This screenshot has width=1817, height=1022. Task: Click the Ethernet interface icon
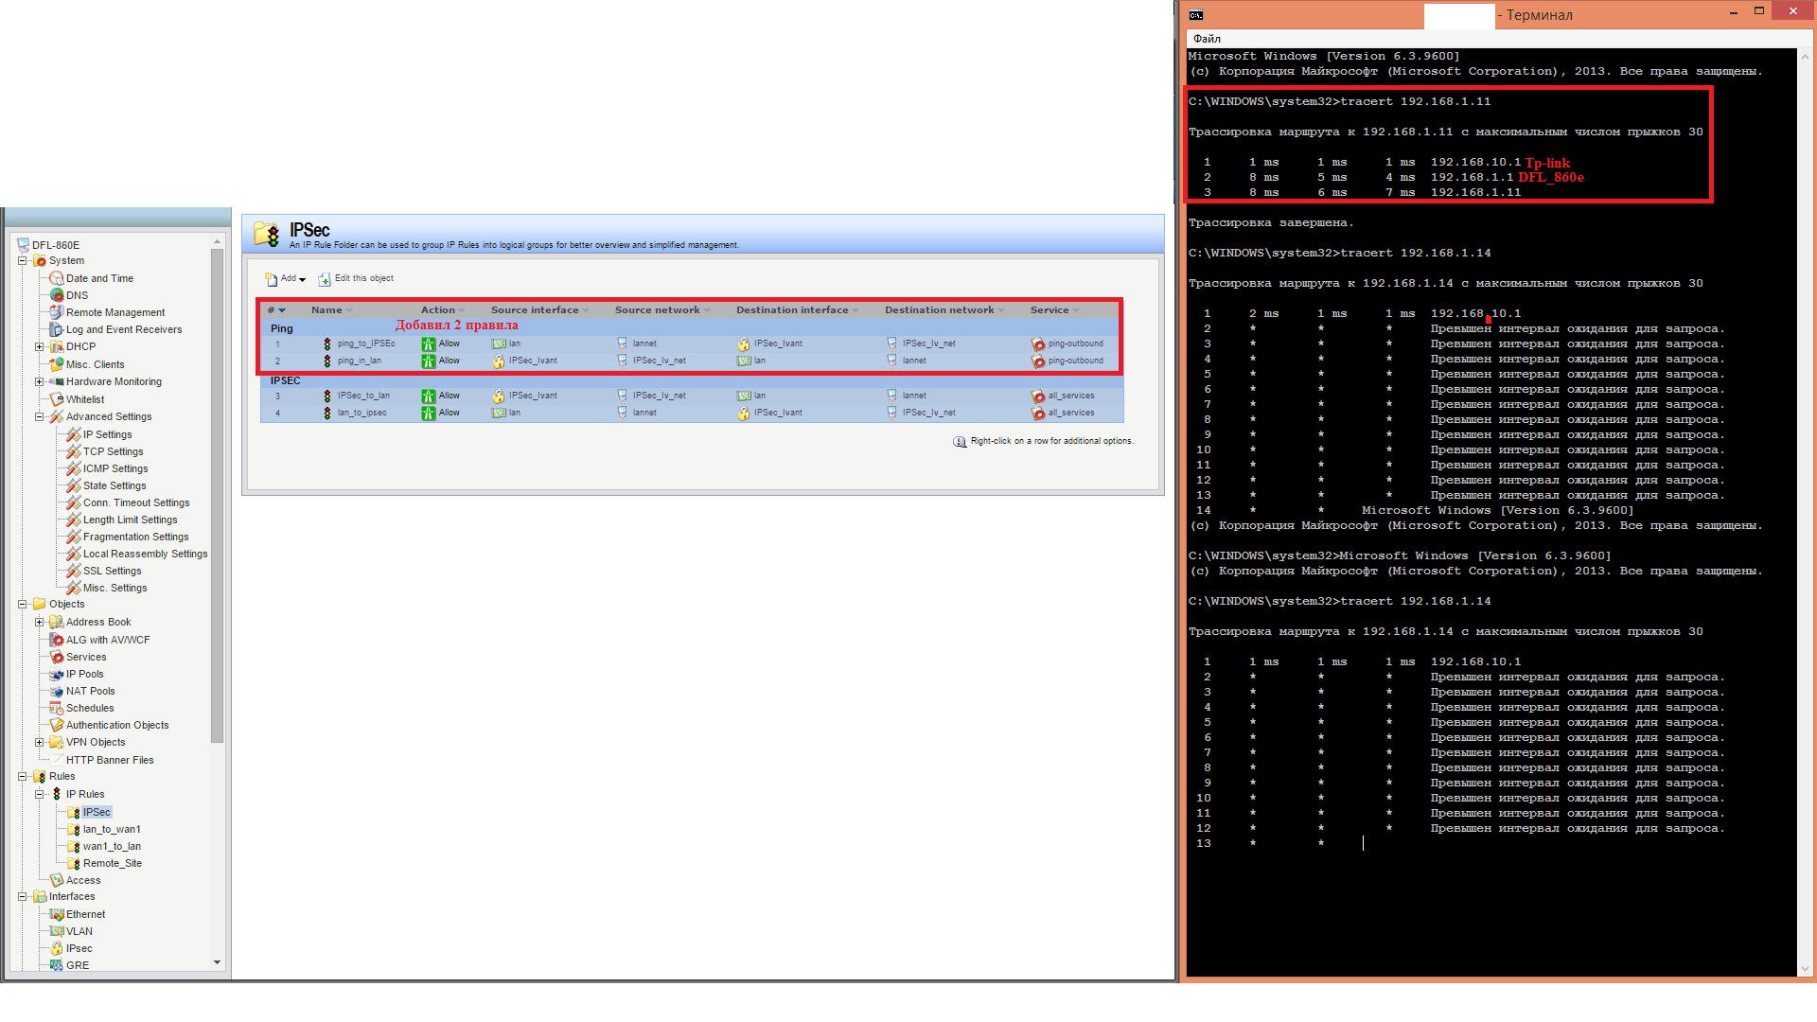57,914
